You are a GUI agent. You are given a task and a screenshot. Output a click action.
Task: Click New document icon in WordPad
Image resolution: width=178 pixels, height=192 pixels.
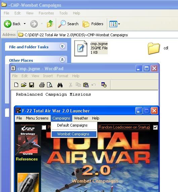click(x=16, y=85)
